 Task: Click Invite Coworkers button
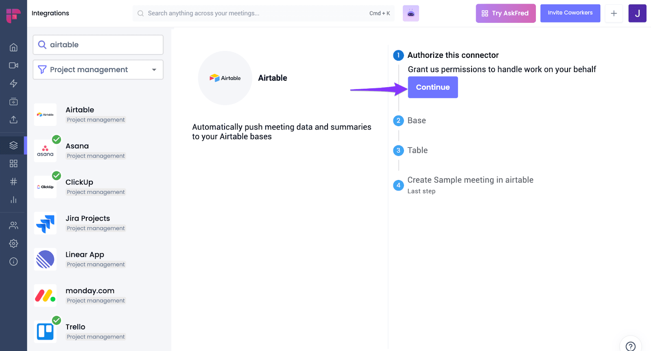click(x=570, y=13)
